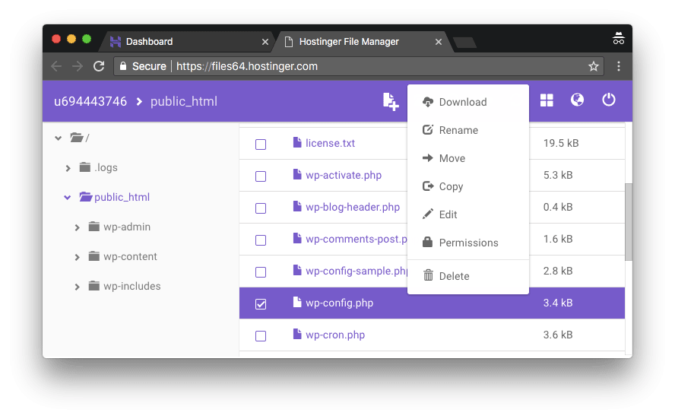
Task: Click the u694443746 breadcrumb
Action: [90, 102]
